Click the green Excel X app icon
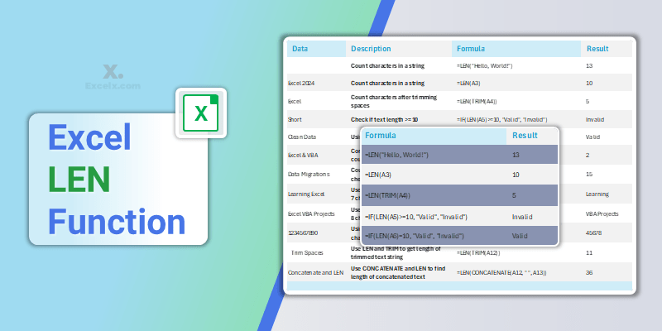Image resolution: width=662 pixels, height=331 pixels. [201, 113]
